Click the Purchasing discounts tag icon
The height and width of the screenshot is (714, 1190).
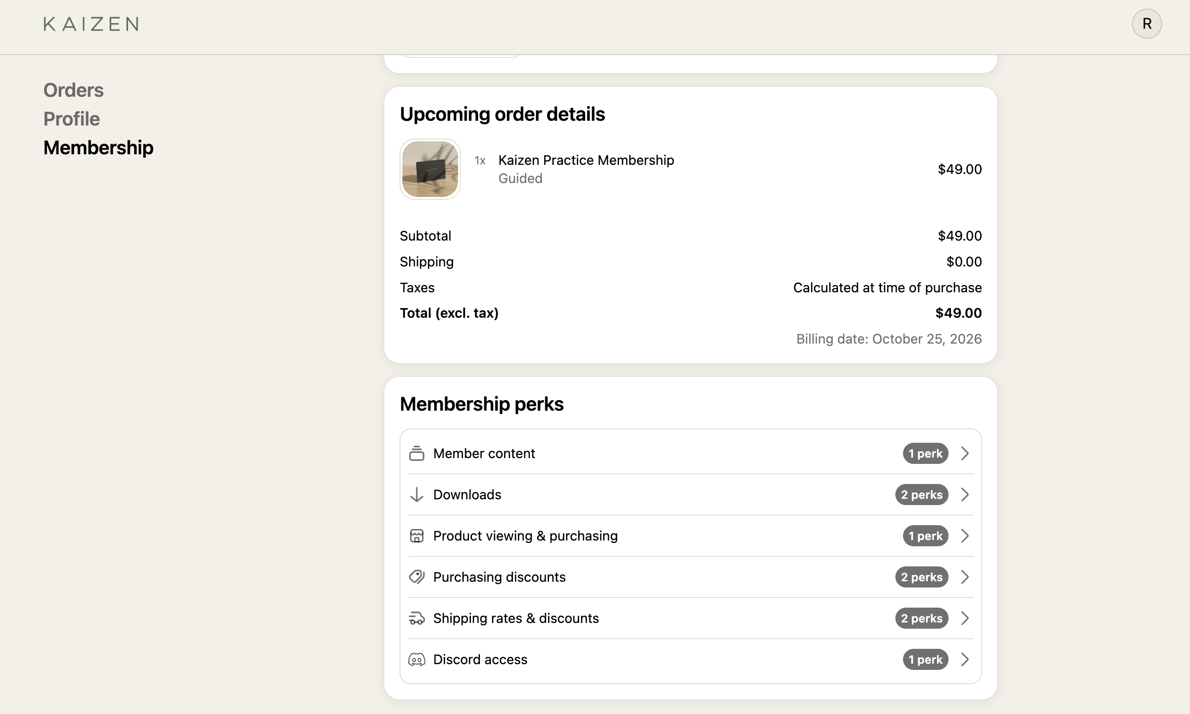[417, 577]
